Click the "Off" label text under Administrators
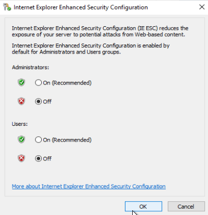Screen dimensions: 208x215 click(x=47, y=101)
